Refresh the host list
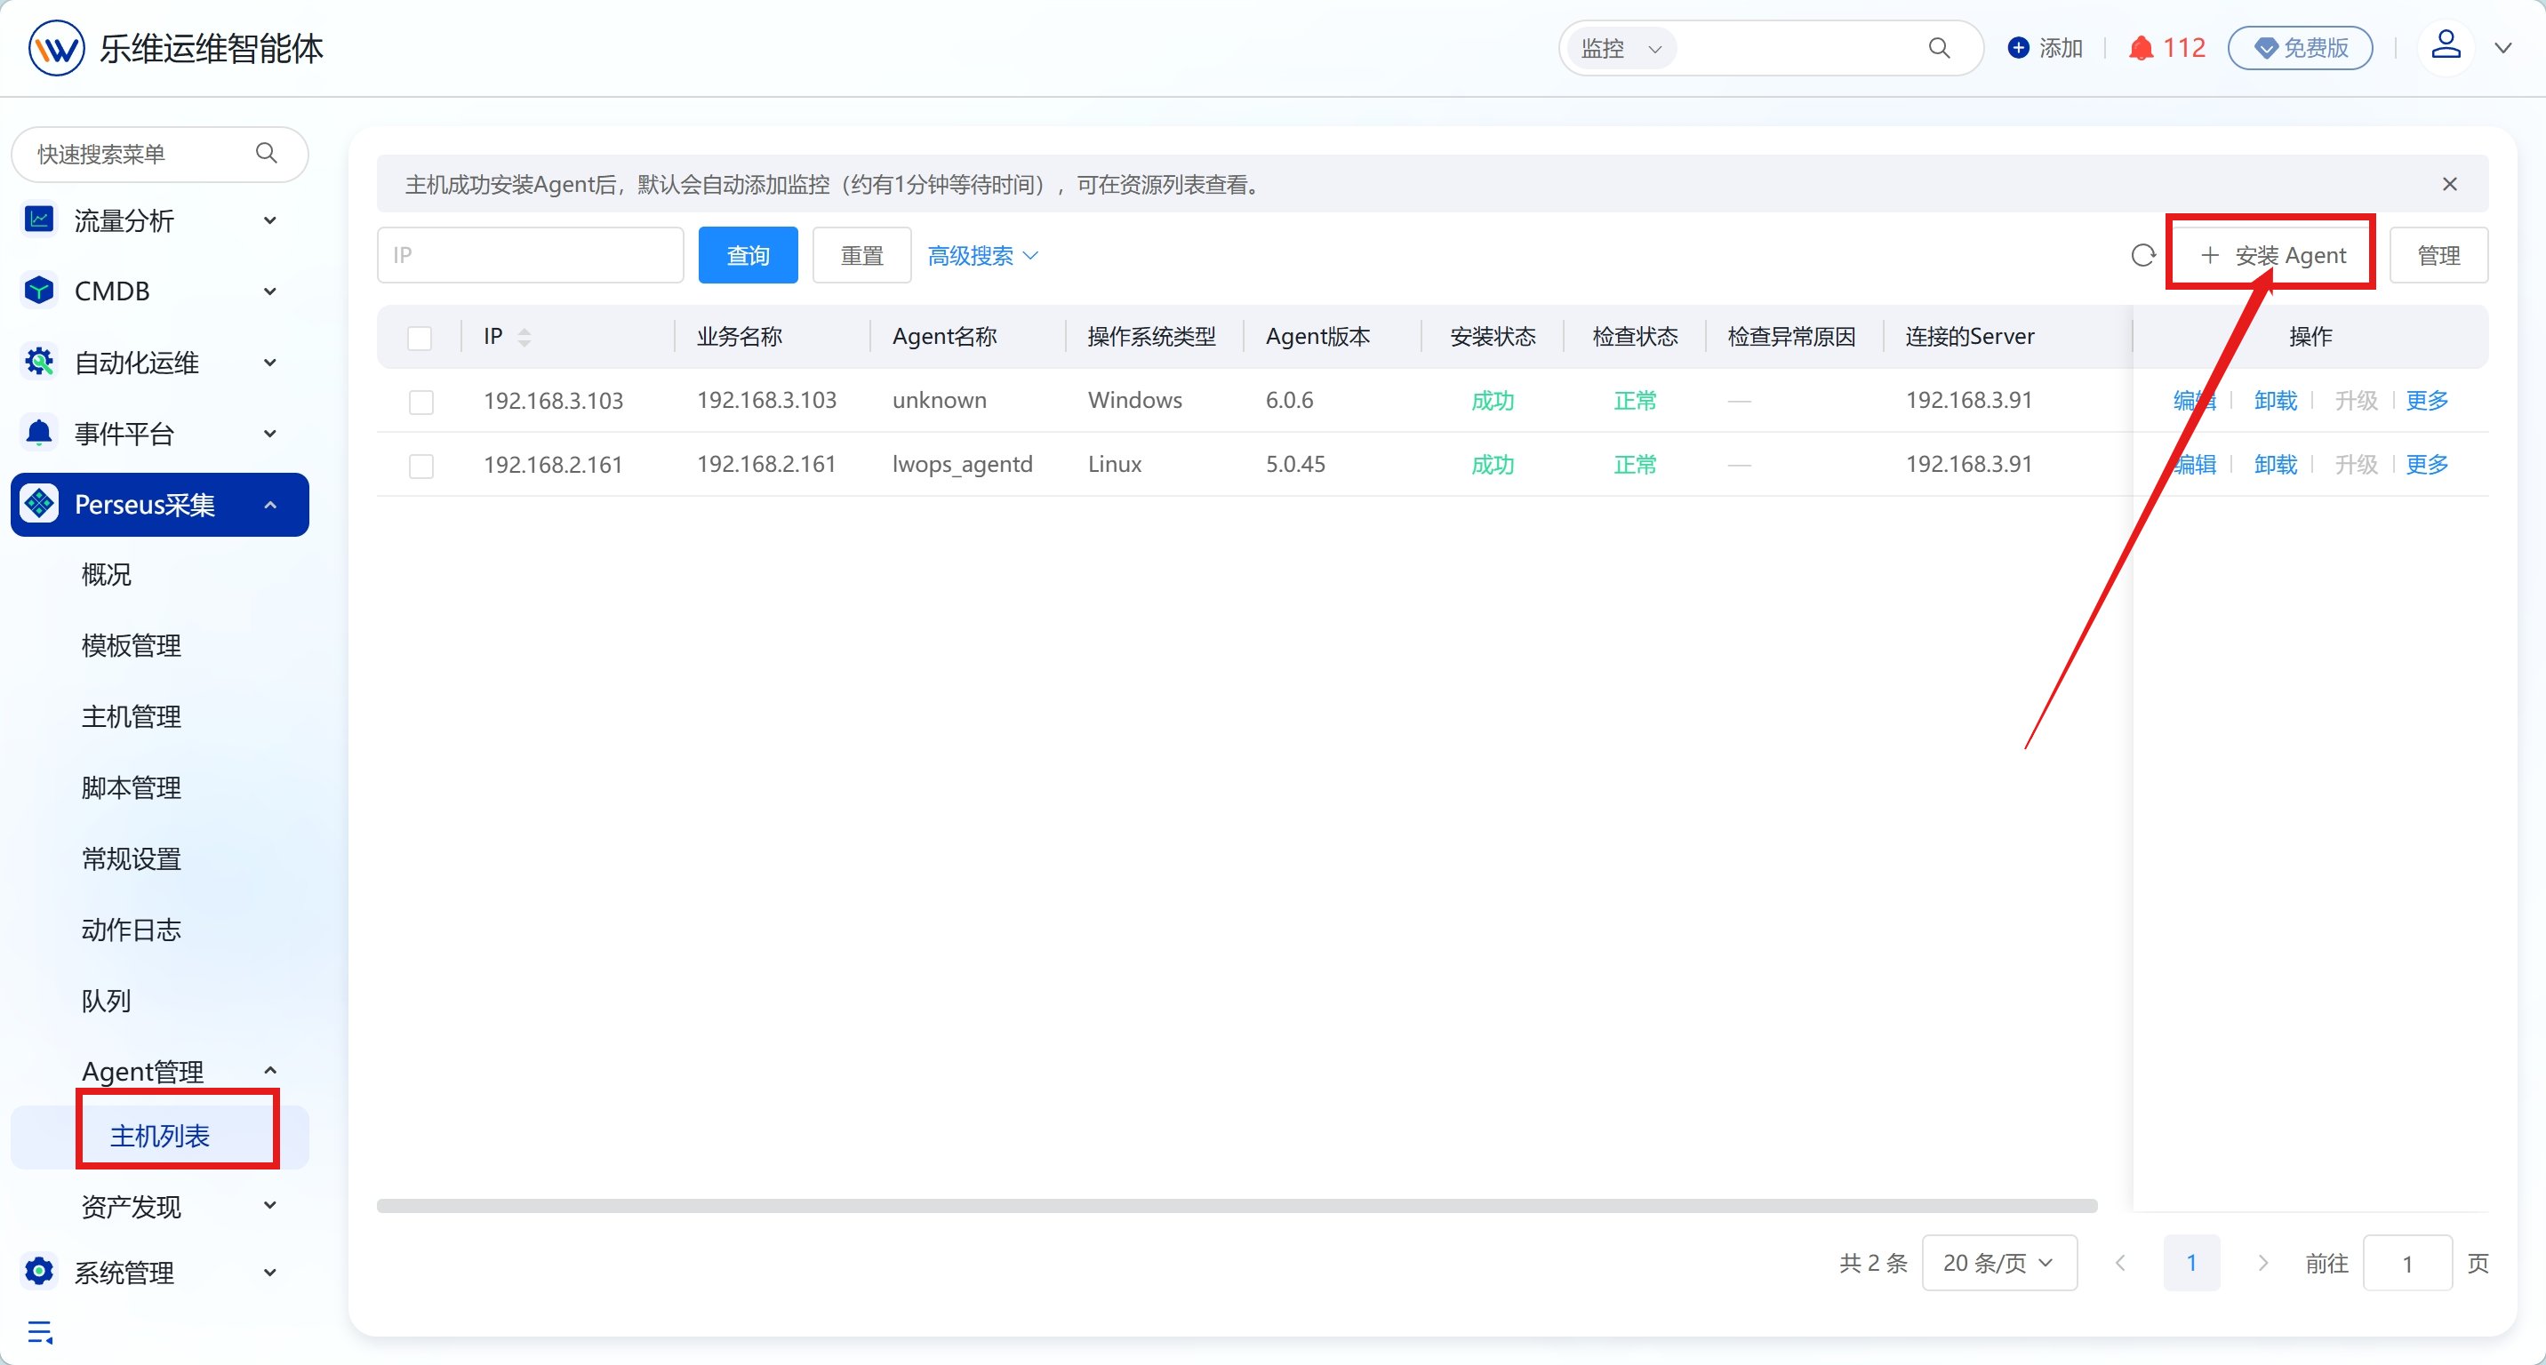Viewport: 2546px width, 1365px height. pos(2142,256)
